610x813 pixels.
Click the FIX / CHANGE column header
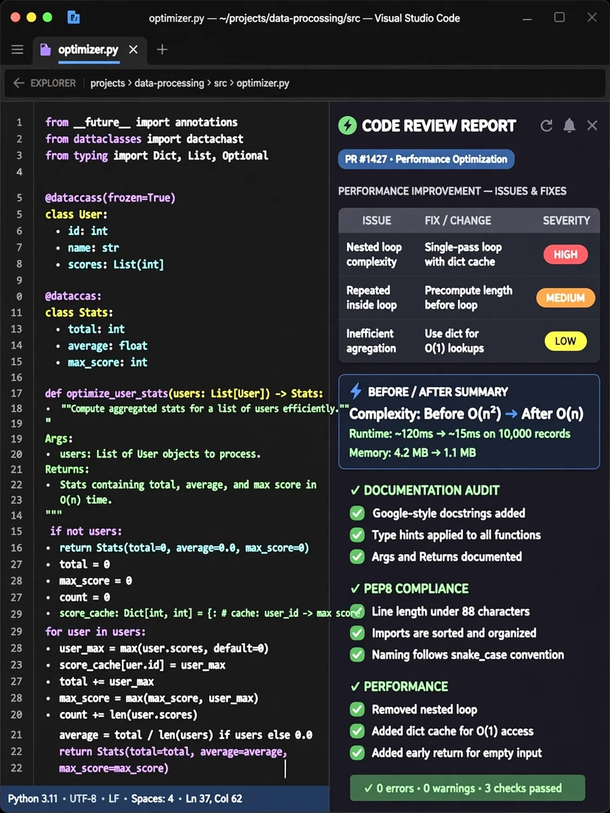point(457,220)
